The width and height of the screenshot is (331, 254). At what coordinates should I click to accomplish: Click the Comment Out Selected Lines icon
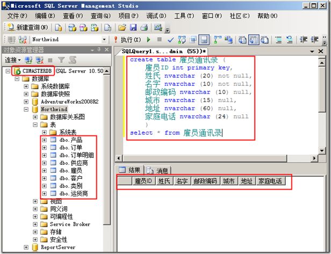[x=278, y=40]
